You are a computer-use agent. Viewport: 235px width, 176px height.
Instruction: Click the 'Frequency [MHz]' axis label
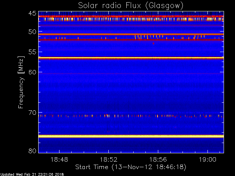click(x=21, y=82)
